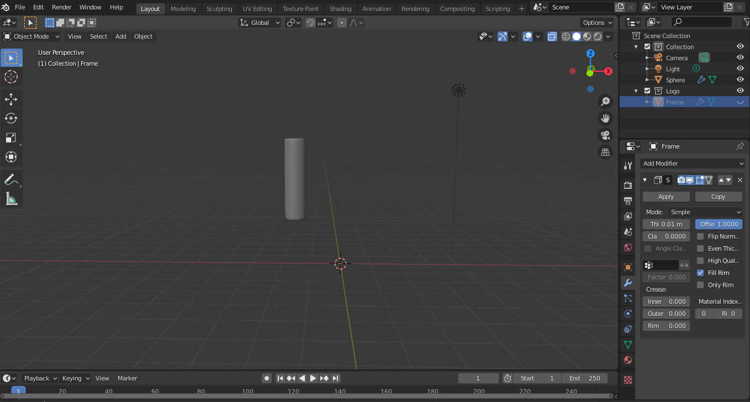Click the pan view hand icon

pos(605,118)
